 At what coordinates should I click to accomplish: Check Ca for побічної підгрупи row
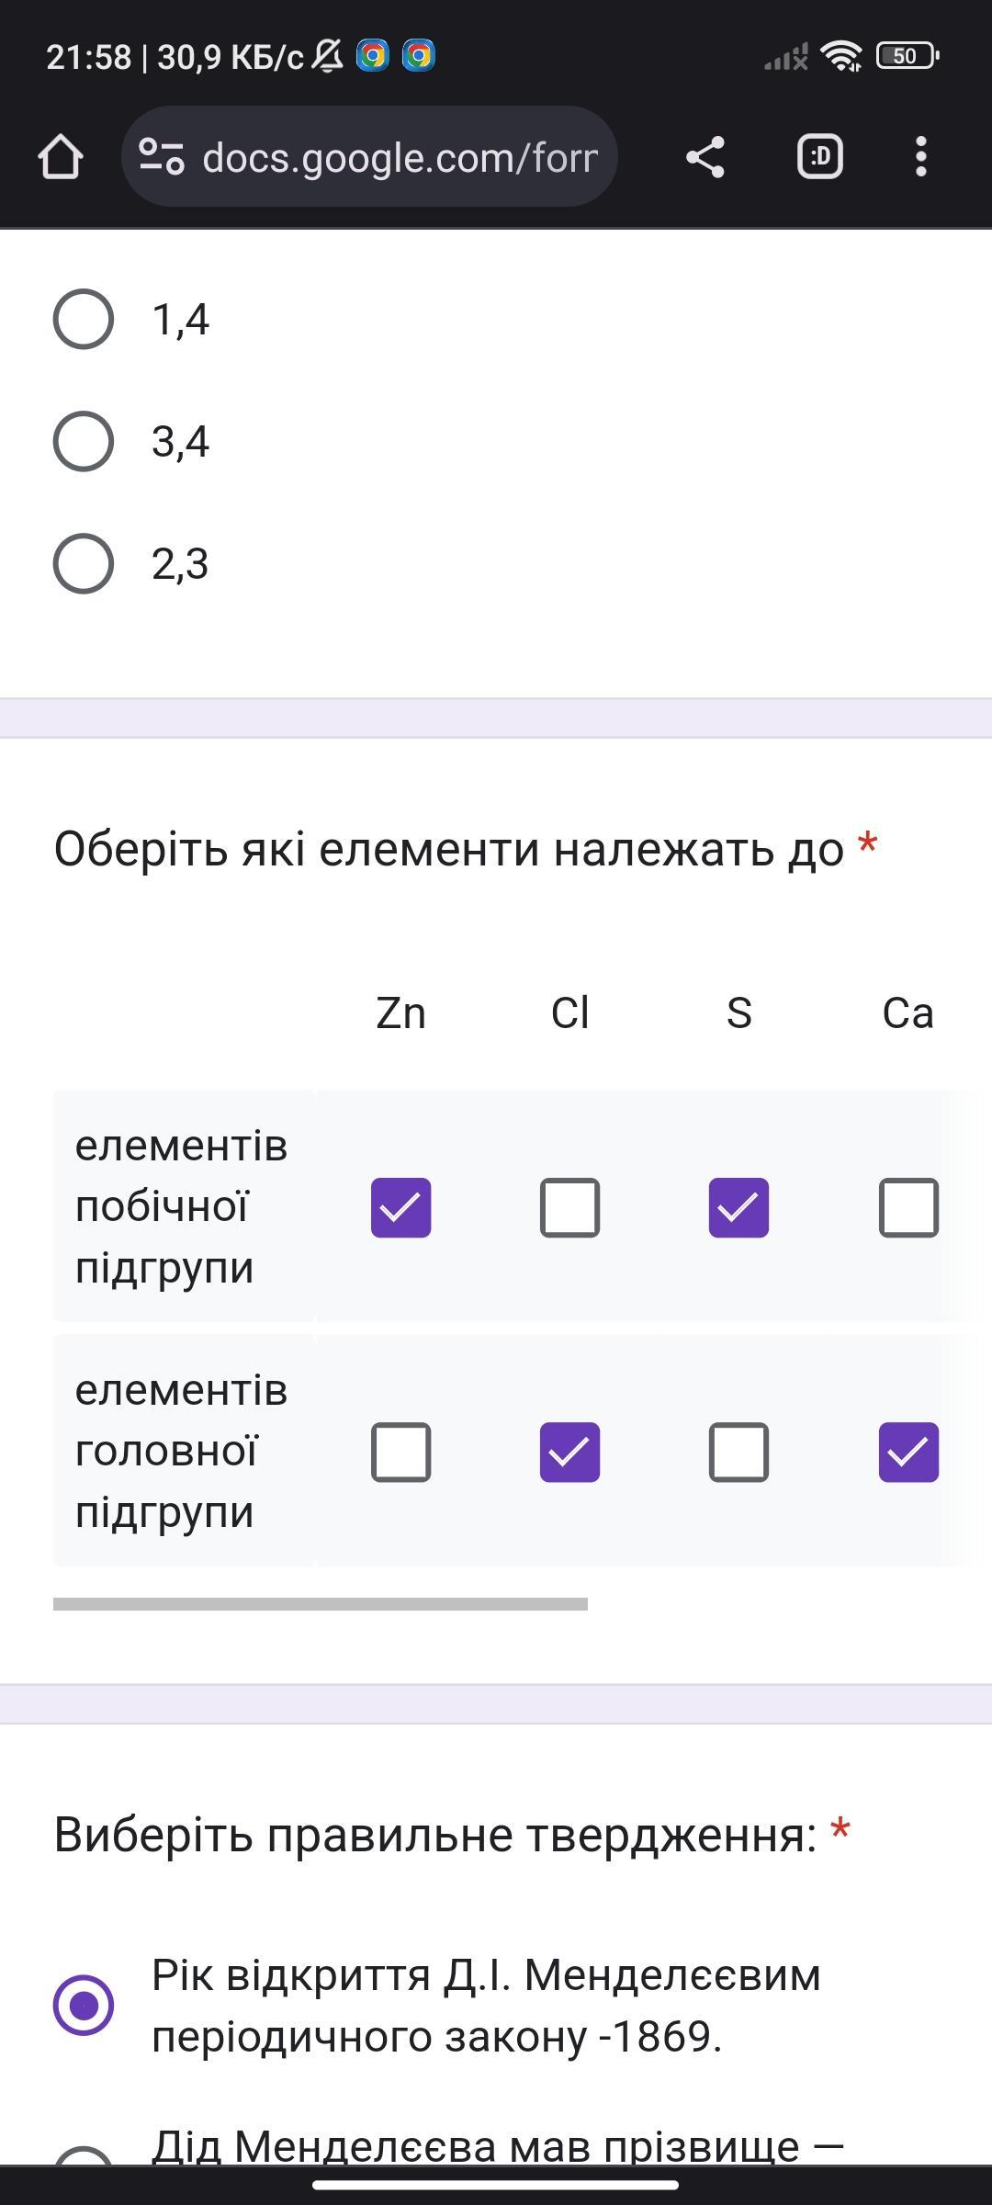(x=908, y=1208)
